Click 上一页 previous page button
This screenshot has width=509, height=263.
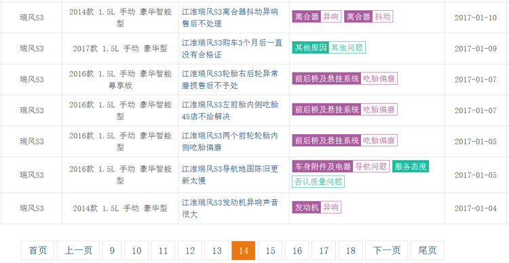(78, 250)
